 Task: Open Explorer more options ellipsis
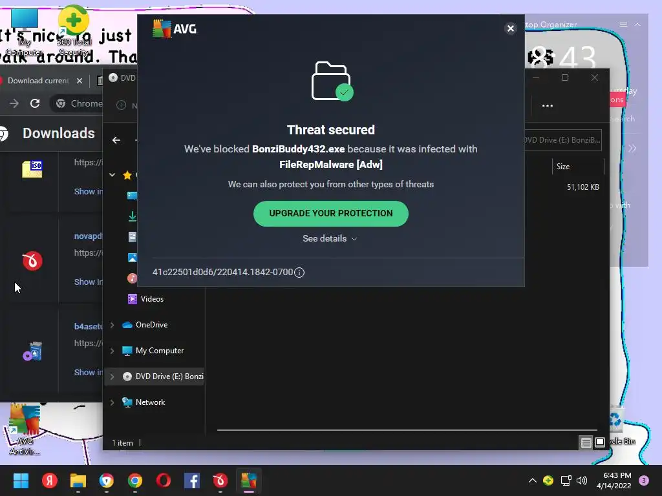547,105
